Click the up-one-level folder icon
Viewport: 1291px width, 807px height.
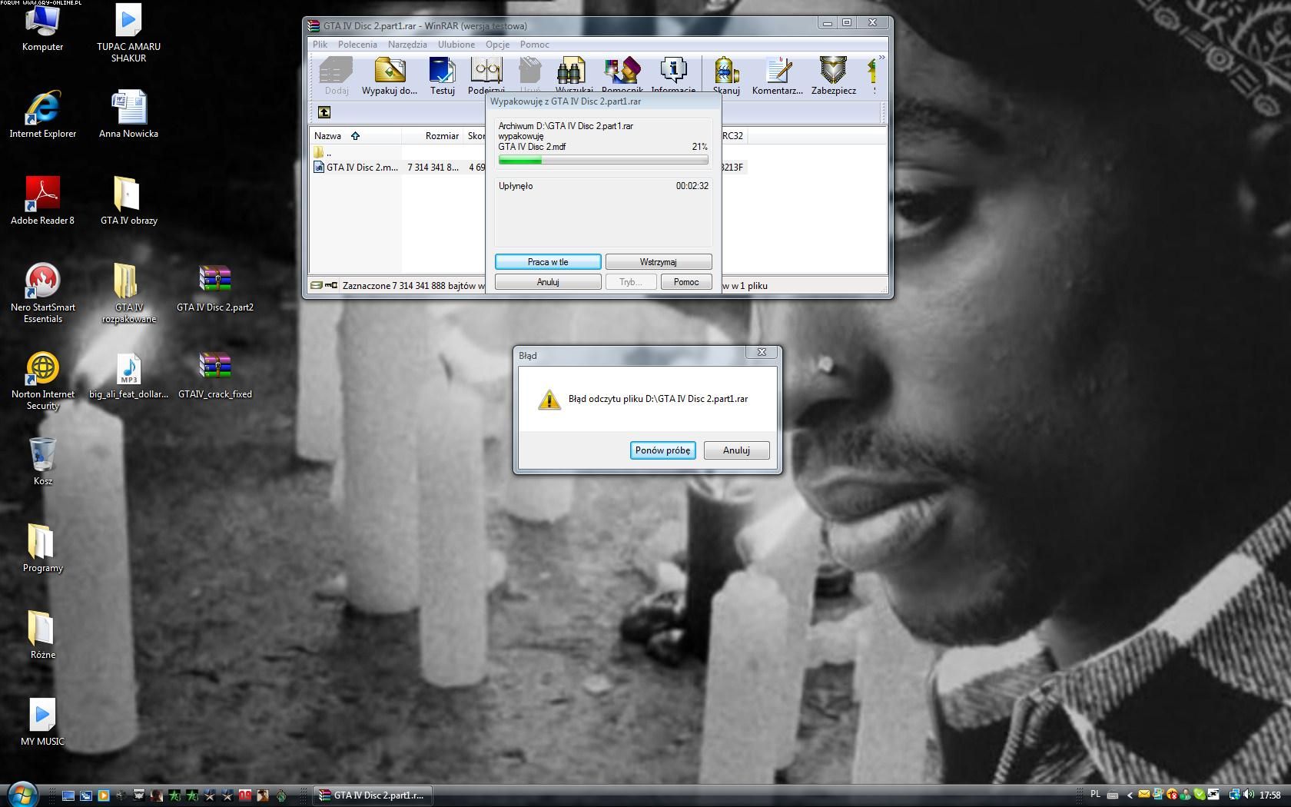click(x=324, y=112)
